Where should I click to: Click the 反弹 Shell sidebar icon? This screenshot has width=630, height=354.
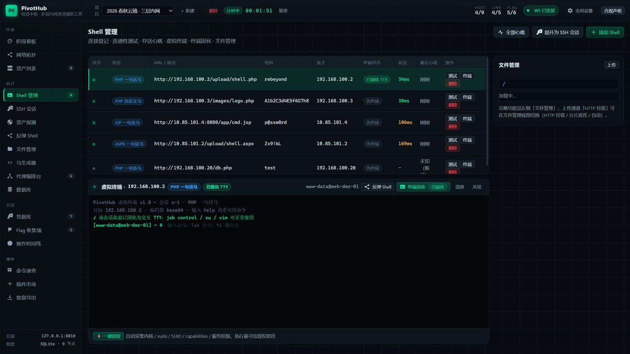coord(10,136)
